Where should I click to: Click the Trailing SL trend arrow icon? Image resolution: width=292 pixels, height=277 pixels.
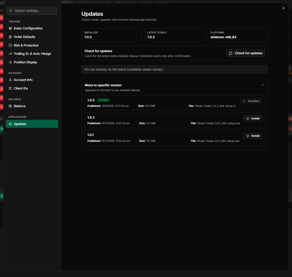pos(10,54)
